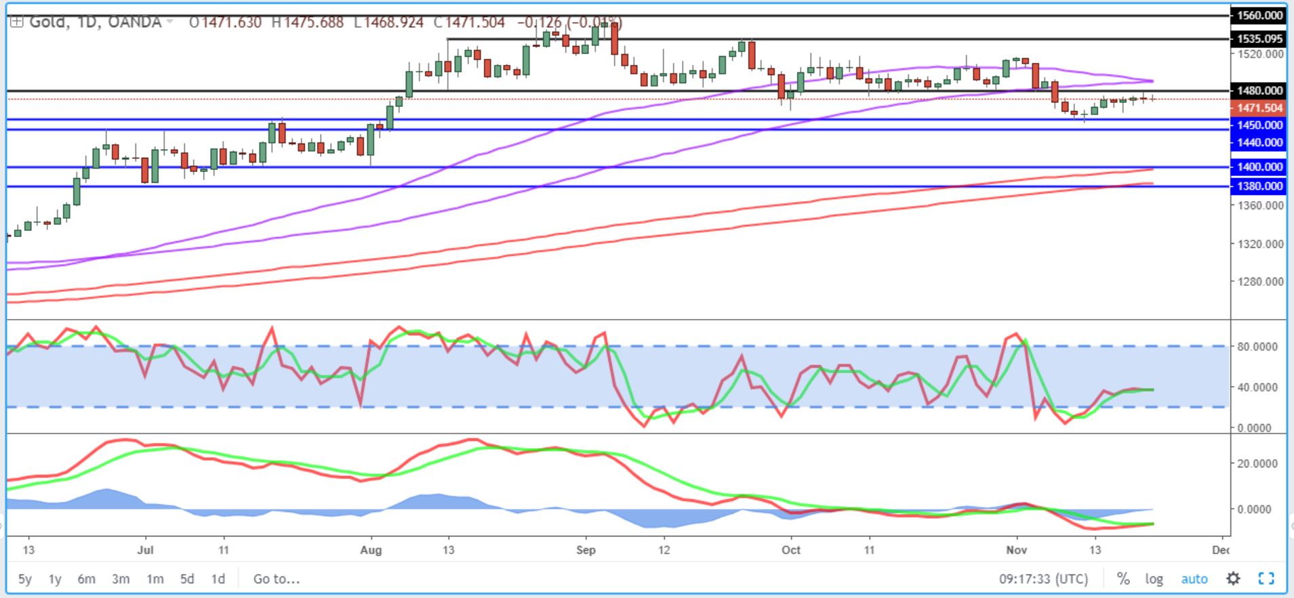Open chart settings gear icon

(1233, 578)
